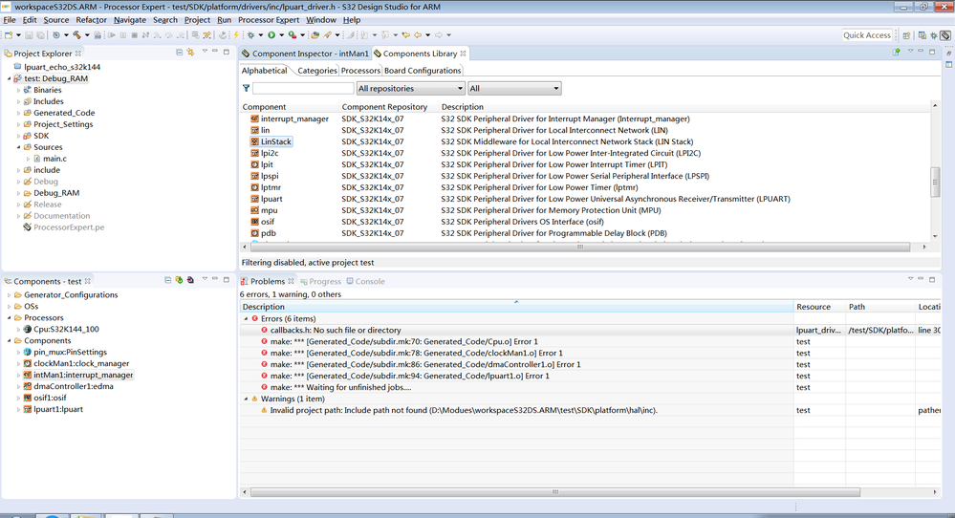Collapse the Warnings (1 item) group

(246, 399)
